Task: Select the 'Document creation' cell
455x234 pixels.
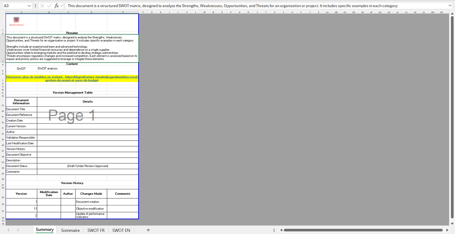Action: click(x=91, y=202)
